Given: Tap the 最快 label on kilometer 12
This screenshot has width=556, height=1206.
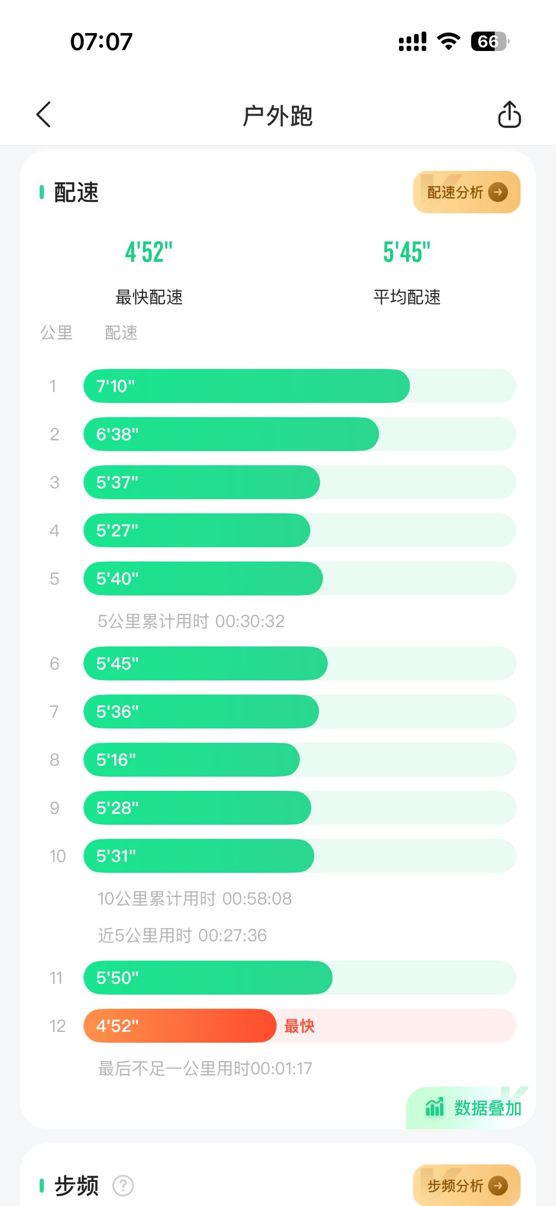Looking at the screenshot, I should tap(299, 1026).
